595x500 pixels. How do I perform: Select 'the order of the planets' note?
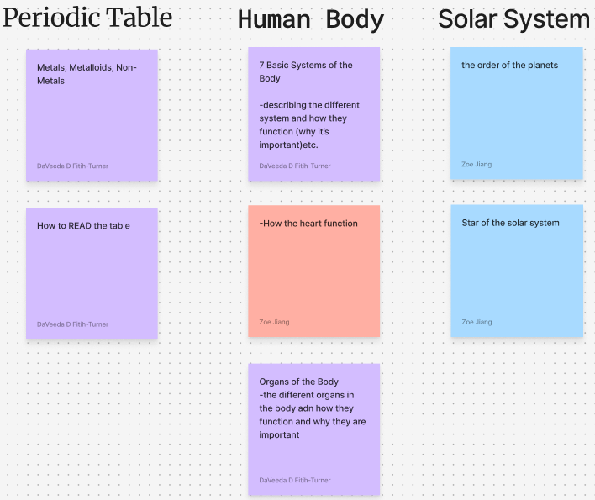pyautogui.click(x=516, y=113)
